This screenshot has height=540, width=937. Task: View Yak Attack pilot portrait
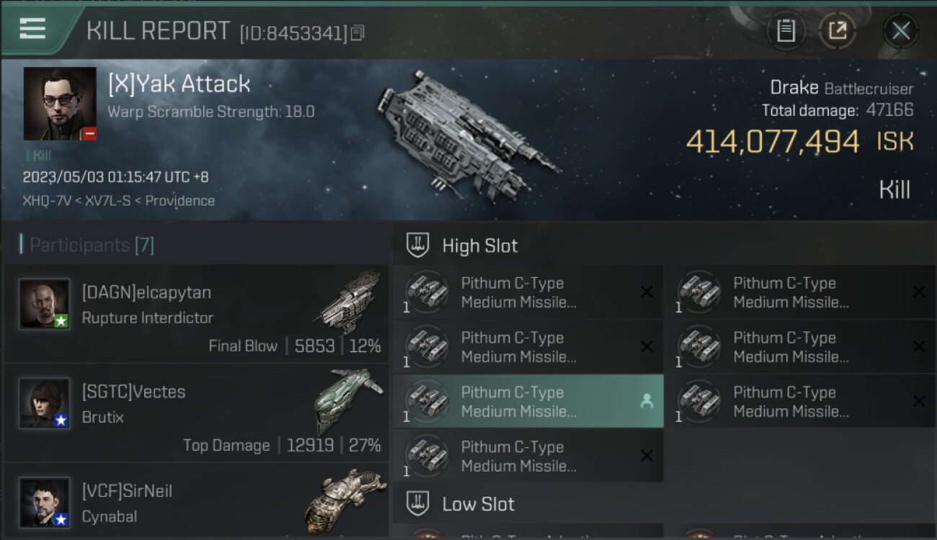60,104
